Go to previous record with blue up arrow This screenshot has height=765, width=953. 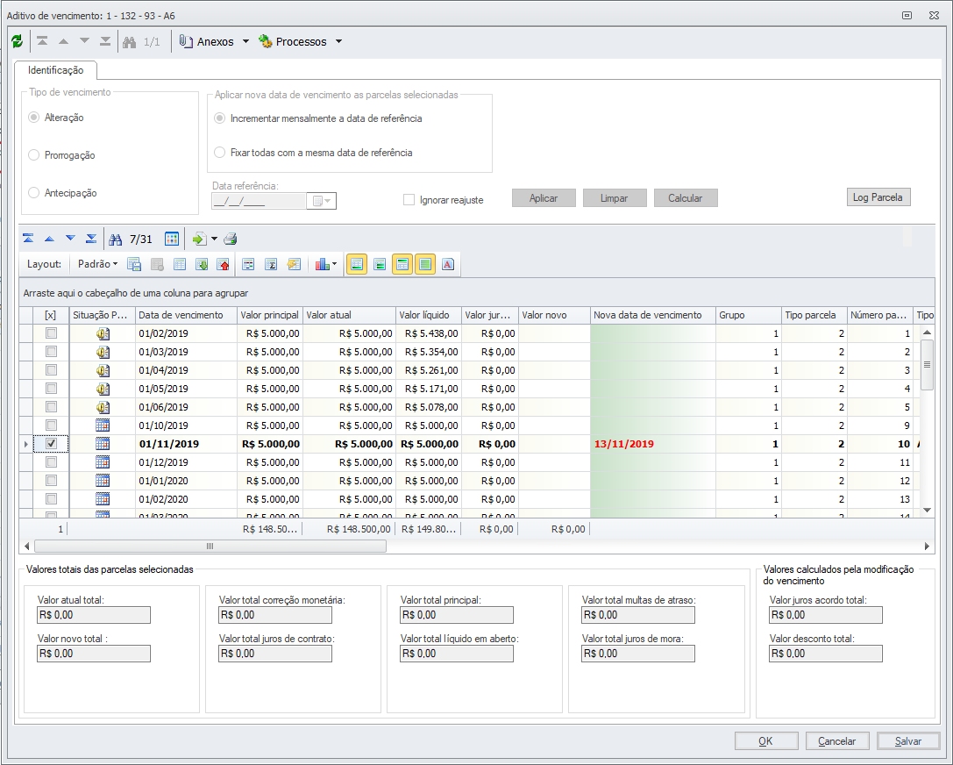click(x=49, y=239)
